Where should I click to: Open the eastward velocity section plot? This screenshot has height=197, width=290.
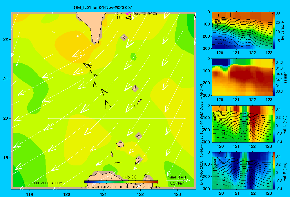[x=242, y=171]
